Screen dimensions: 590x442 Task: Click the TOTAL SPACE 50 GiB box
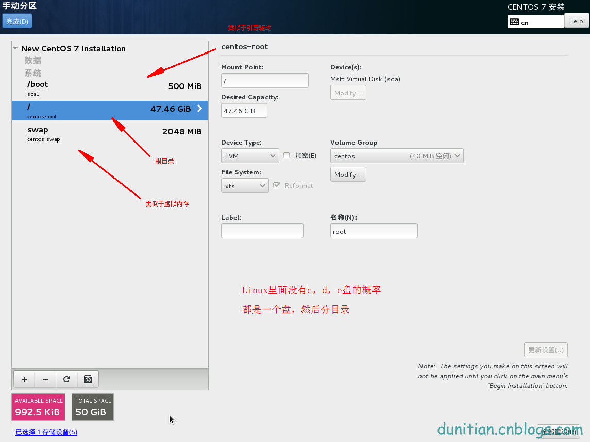click(x=93, y=407)
